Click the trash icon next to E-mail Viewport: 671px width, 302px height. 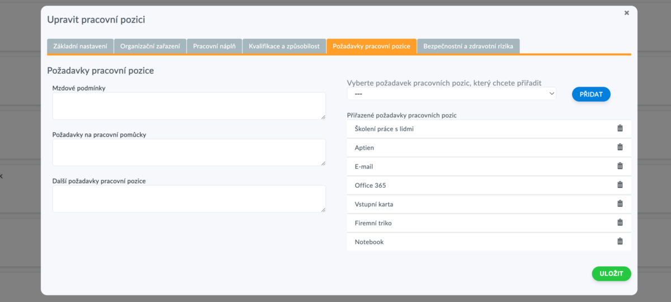tap(620, 166)
